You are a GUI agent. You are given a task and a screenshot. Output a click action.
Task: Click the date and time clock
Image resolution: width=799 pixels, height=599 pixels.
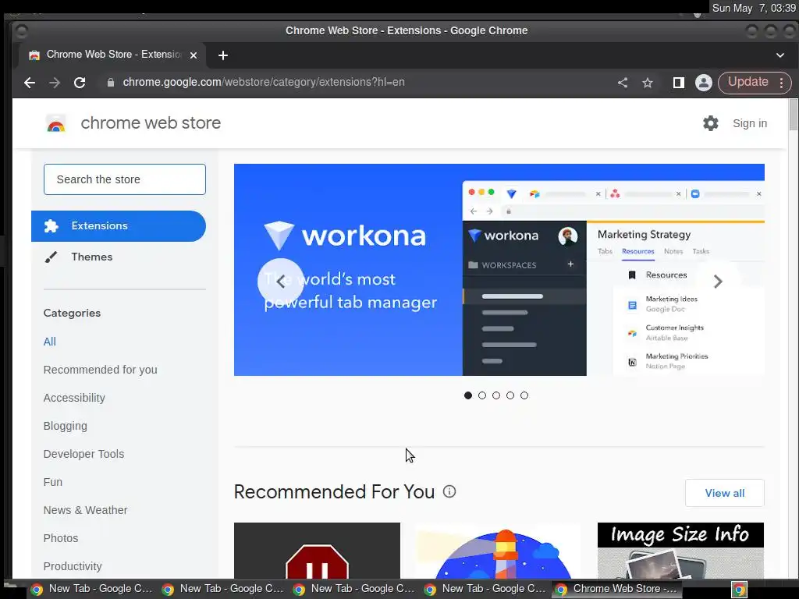pos(754,8)
